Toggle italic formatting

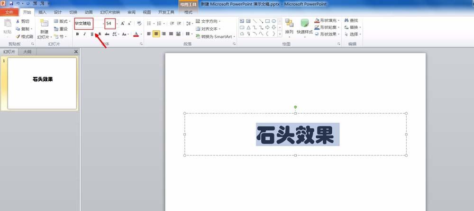[x=85, y=34]
